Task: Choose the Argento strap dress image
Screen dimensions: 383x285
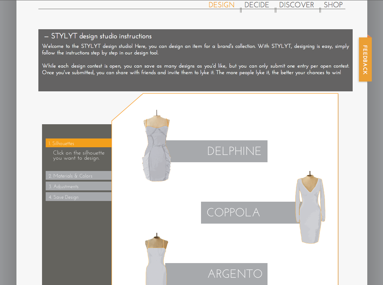Action: coord(156,259)
